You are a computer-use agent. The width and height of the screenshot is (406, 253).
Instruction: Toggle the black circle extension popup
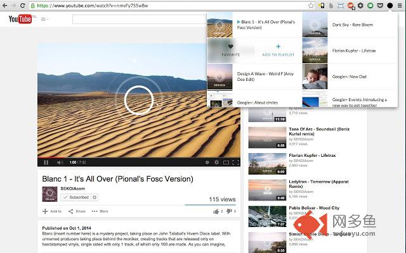point(390,6)
